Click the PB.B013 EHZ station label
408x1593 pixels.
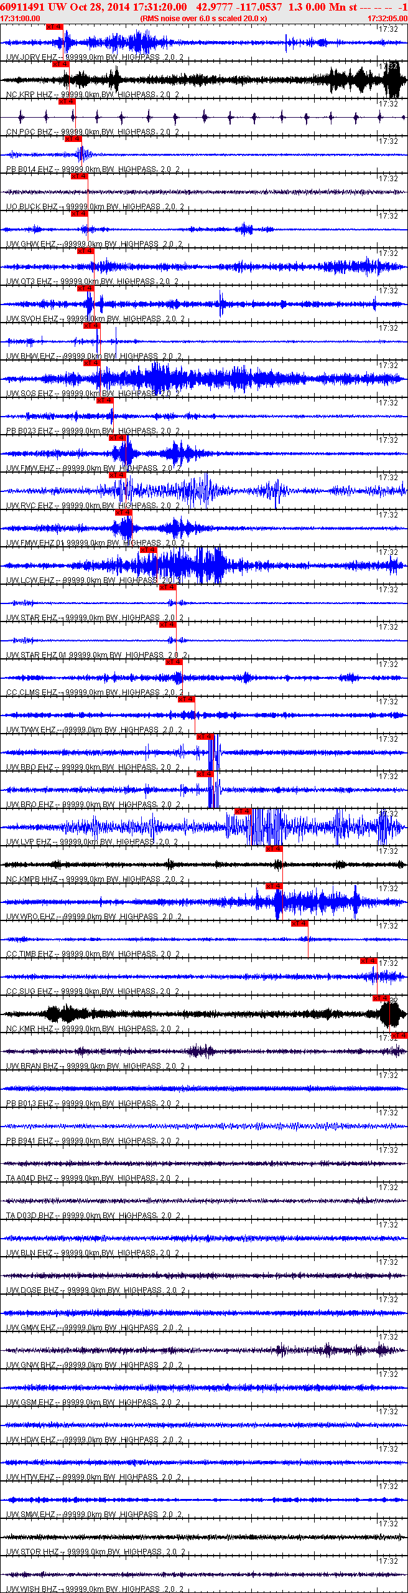pyautogui.click(x=30, y=1104)
